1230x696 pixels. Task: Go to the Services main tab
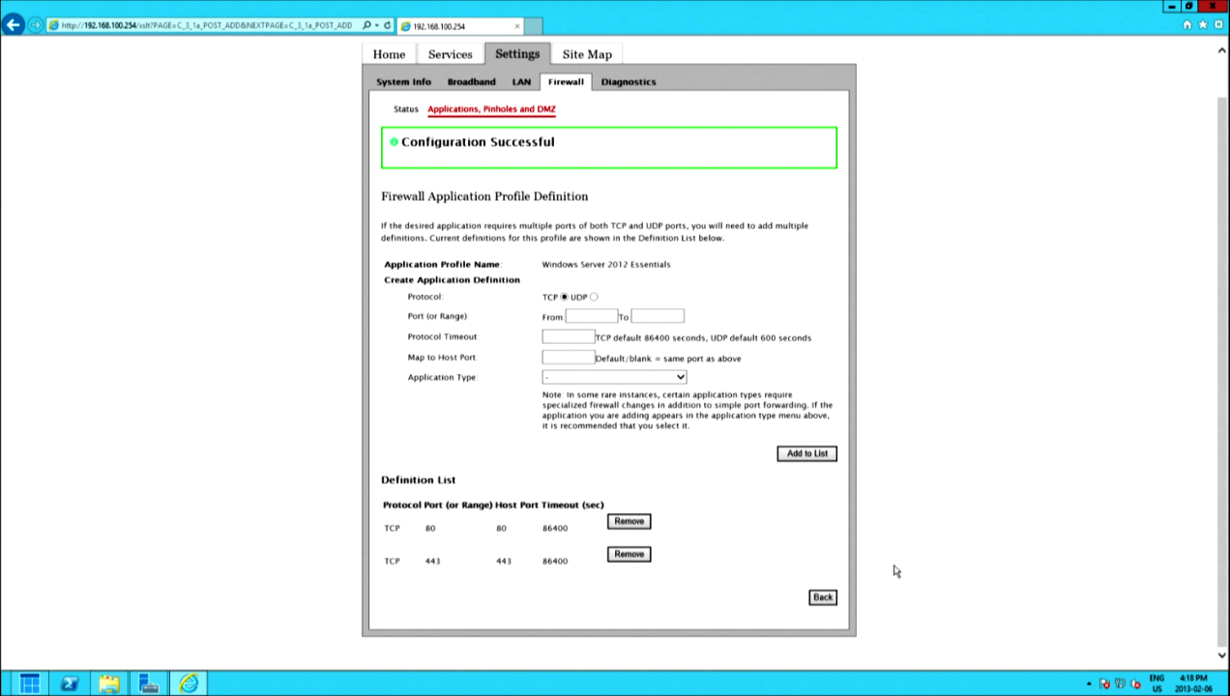pyautogui.click(x=451, y=54)
